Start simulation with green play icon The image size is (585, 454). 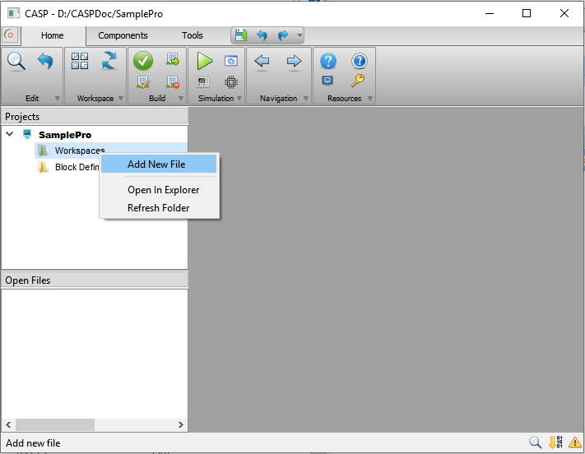pos(204,61)
